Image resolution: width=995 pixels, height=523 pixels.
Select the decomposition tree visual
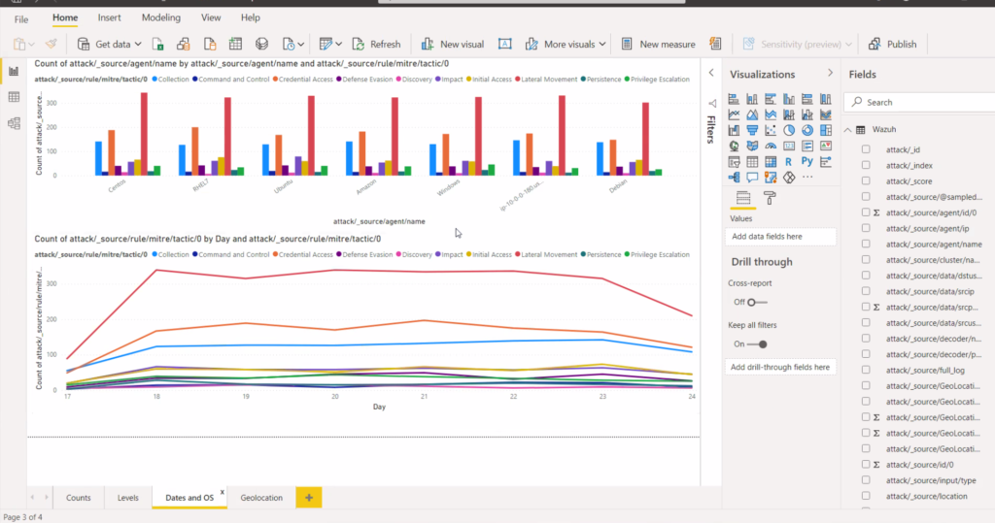coord(734,177)
